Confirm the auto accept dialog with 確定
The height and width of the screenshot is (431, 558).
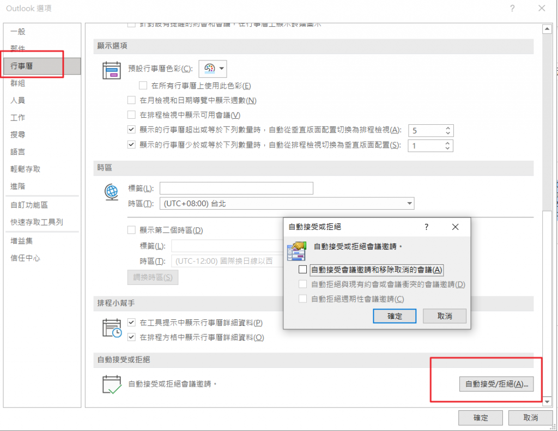click(x=395, y=316)
